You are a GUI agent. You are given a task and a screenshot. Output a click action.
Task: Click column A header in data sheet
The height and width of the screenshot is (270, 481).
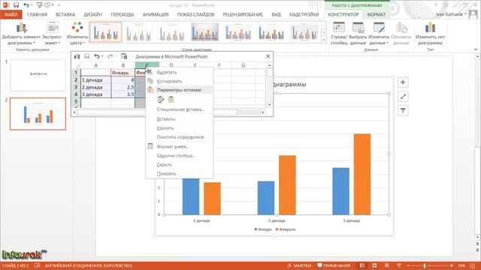(95, 65)
